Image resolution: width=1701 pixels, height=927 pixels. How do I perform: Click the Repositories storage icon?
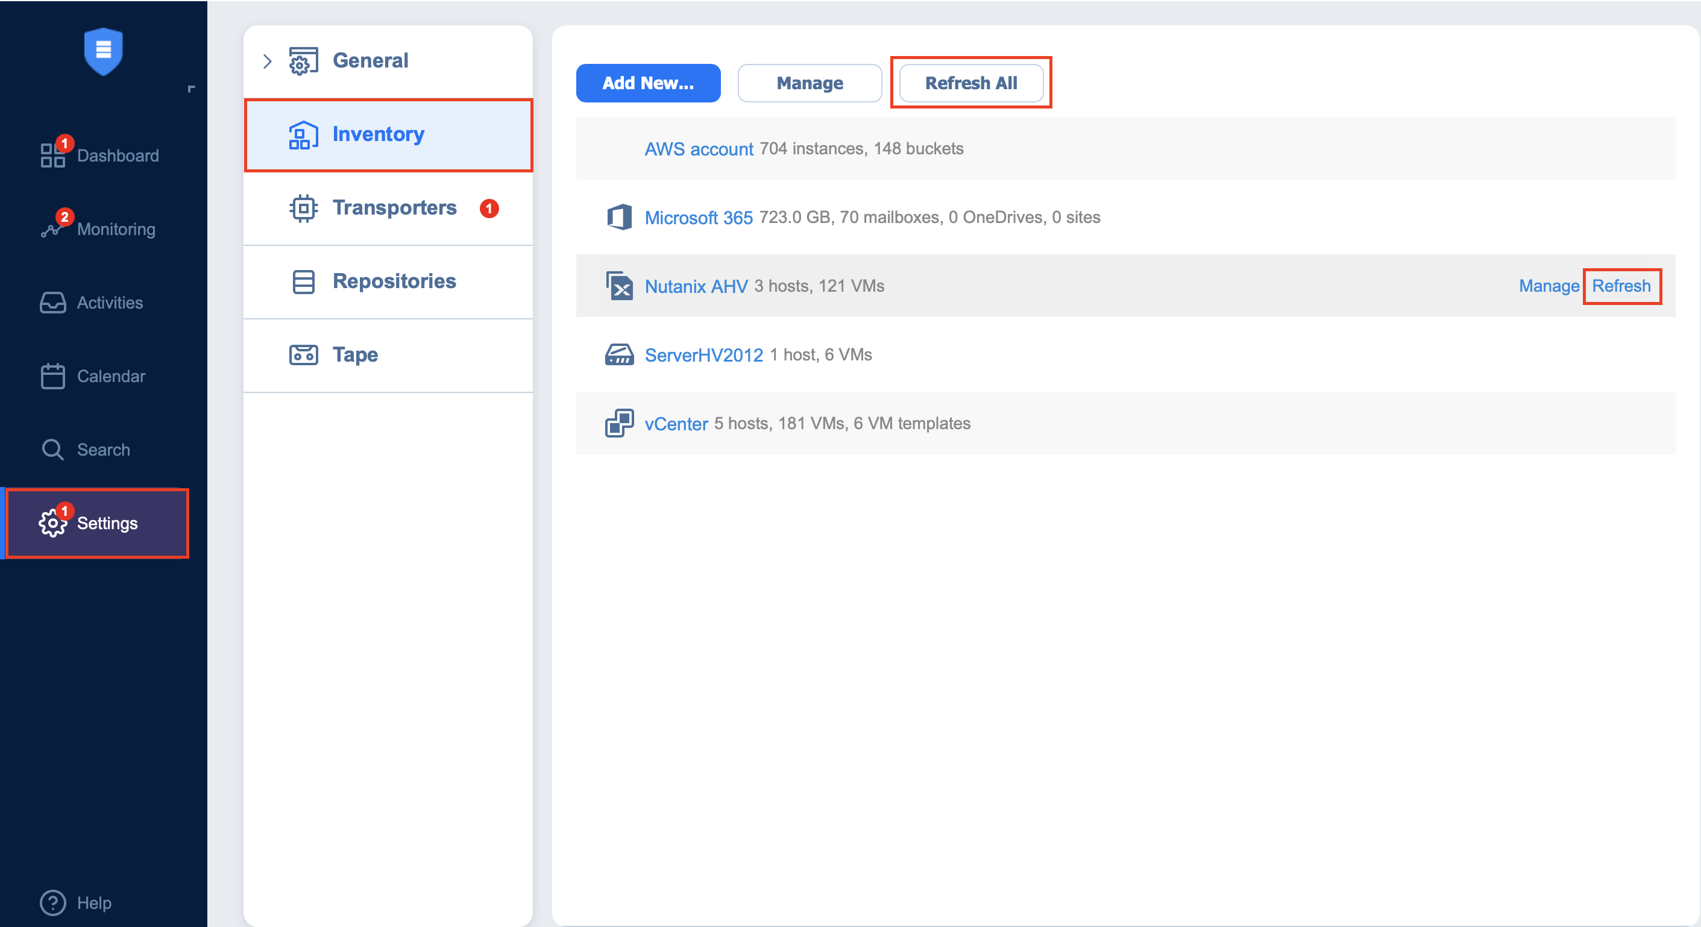click(303, 282)
